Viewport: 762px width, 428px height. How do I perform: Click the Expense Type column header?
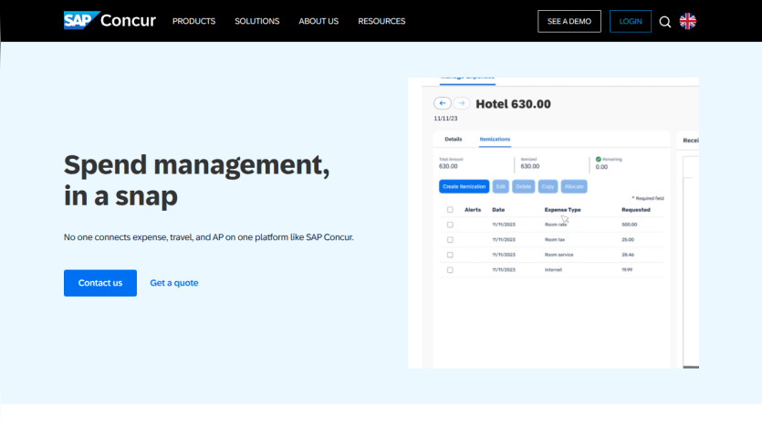562,210
